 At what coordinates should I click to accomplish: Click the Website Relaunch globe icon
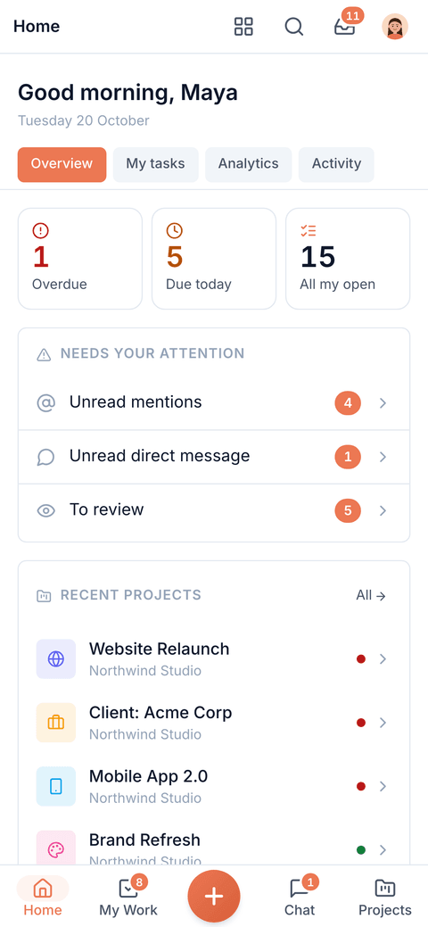coord(55,658)
